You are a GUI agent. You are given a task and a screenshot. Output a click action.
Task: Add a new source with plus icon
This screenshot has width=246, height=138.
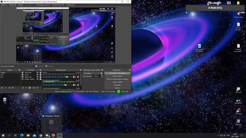(23, 88)
